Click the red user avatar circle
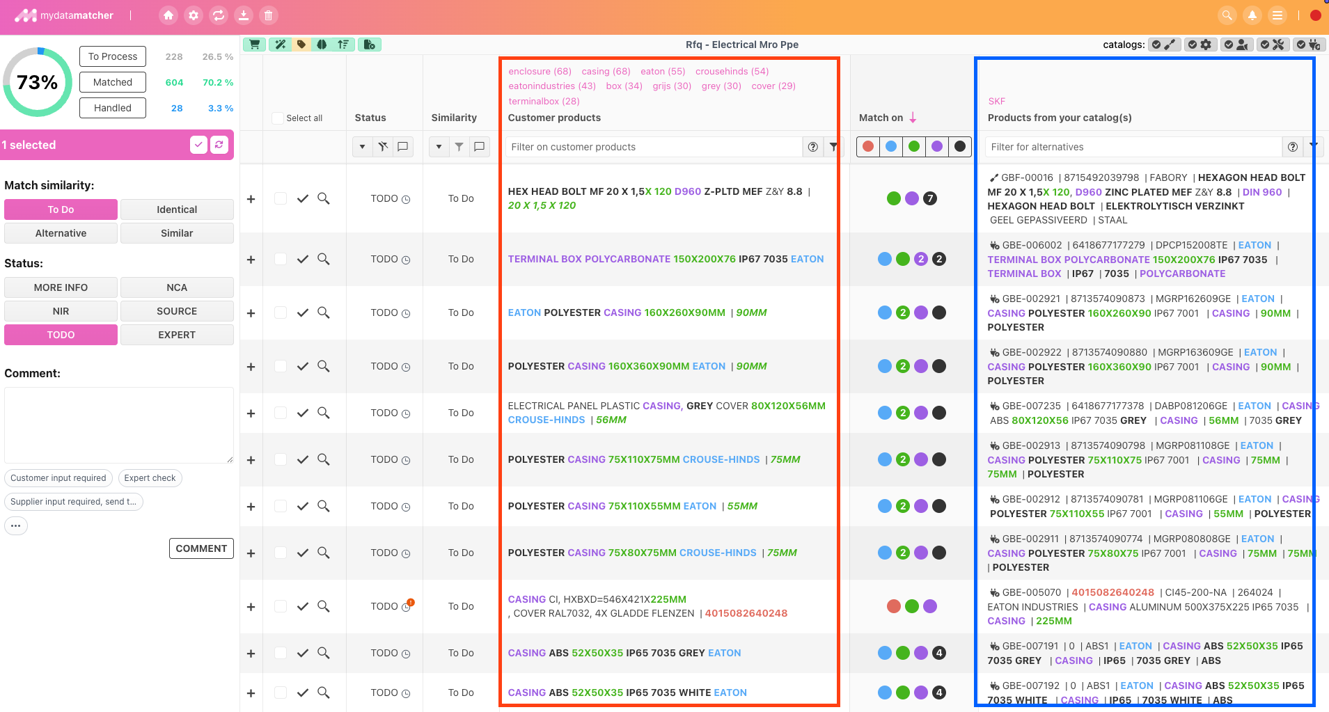Screen dimensions: 1329x712 [1316, 15]
